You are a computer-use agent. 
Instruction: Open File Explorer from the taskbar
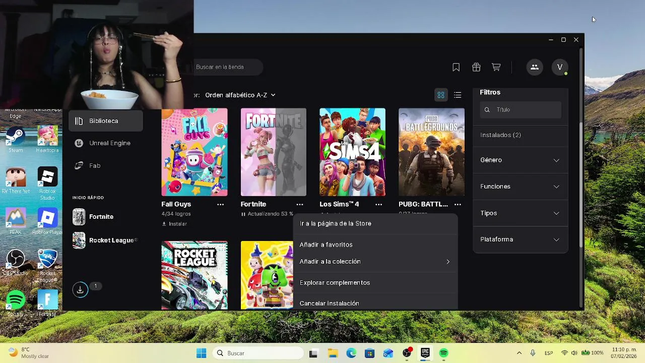(x=333, y=353)
